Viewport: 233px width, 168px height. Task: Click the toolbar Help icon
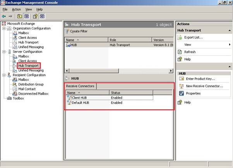(x=35, y=16)
